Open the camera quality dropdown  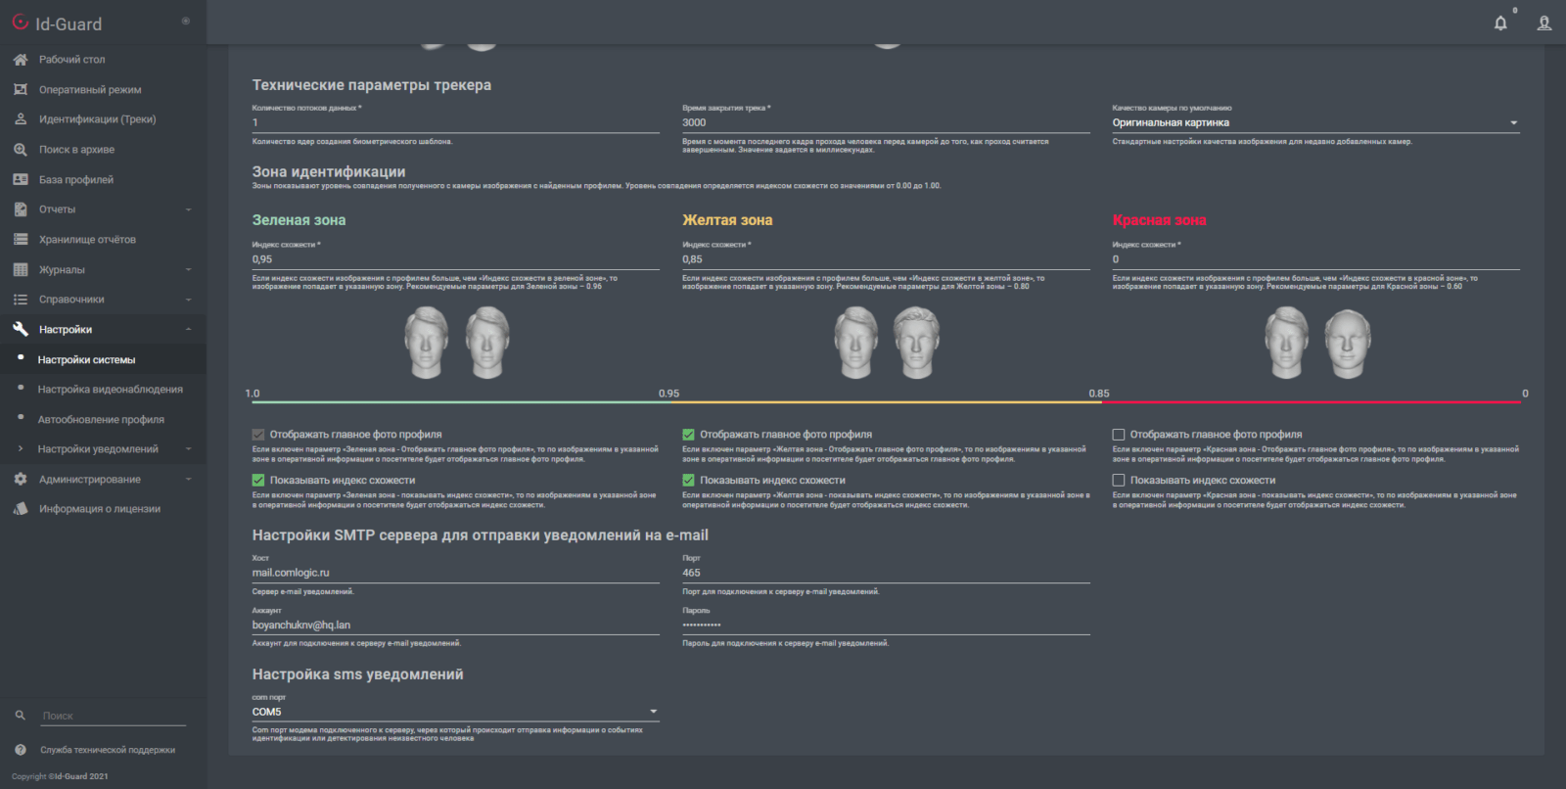pos(1315,123)
